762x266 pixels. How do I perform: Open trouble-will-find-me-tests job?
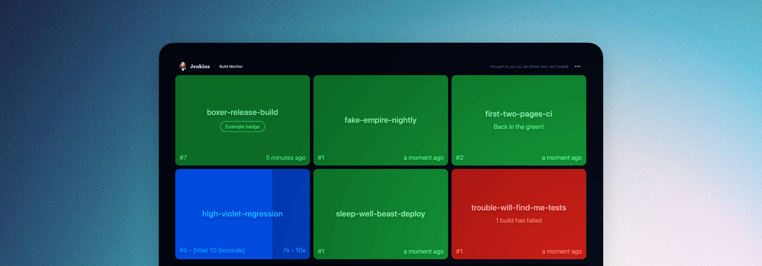pyautogui.click(x=519, y=208)
